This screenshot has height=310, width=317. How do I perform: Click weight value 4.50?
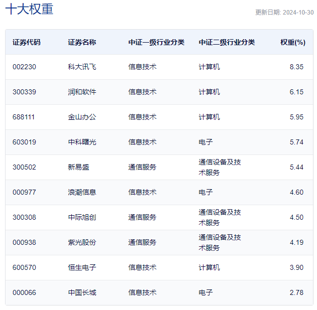pos(296,217)
